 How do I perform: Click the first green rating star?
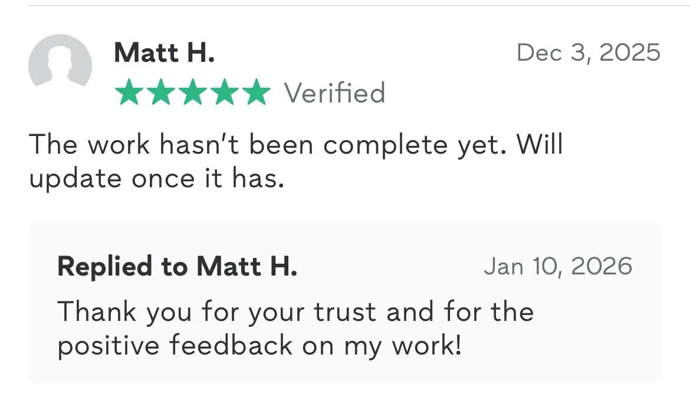point(129,94)
